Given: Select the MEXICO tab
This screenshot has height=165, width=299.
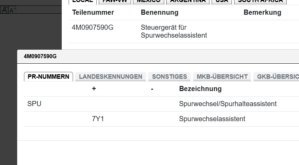Looking at the screenshot, I should click(148, 1).
